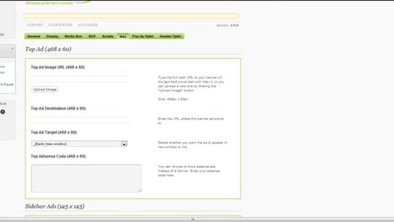Switch to Header Optin tab
Viewport: 394px width, 222px height.
(x=171, y=36)
